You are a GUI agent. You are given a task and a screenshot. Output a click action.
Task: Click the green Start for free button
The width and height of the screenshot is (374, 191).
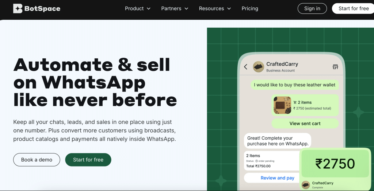pyautogui.click(x=88, y=160)
